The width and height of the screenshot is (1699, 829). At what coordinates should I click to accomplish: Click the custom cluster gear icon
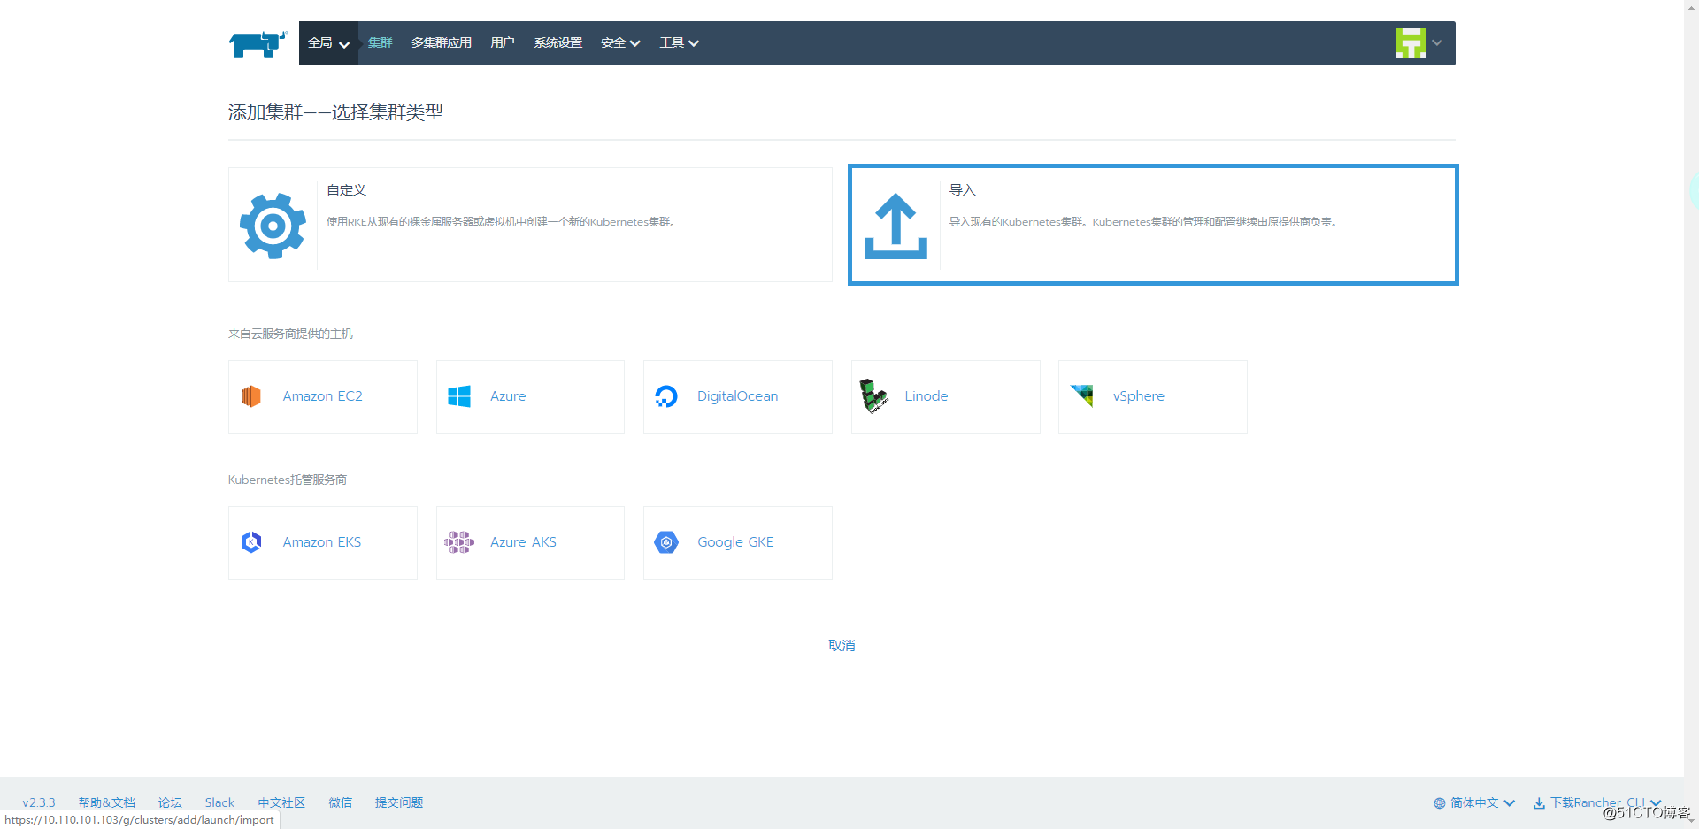273,226
